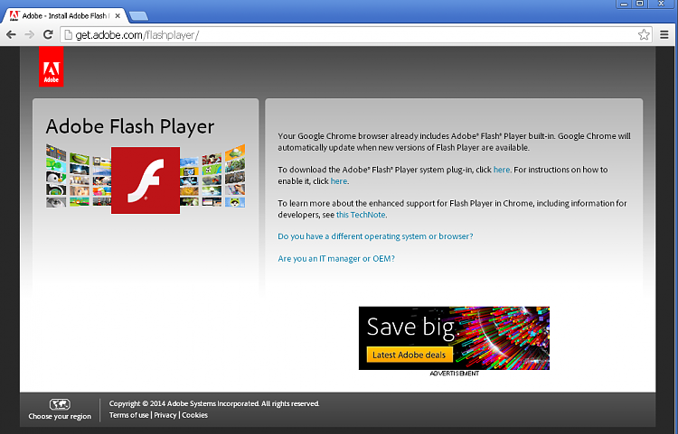
Task: Click the Latest Adobe deals button
Action: (x=409, y=355)
